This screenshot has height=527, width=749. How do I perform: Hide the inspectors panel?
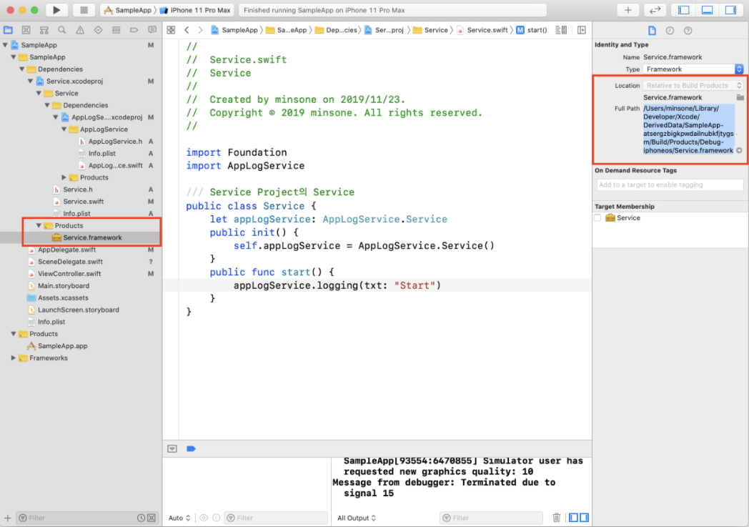(x=730, y=10)
